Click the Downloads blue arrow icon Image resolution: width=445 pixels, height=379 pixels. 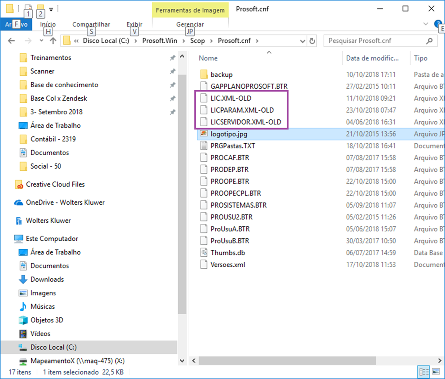pyautogui.click(x=23, y=279)
